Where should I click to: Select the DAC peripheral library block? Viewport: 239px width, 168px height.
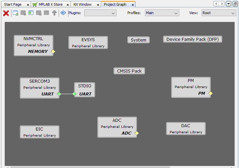[186, 129]
